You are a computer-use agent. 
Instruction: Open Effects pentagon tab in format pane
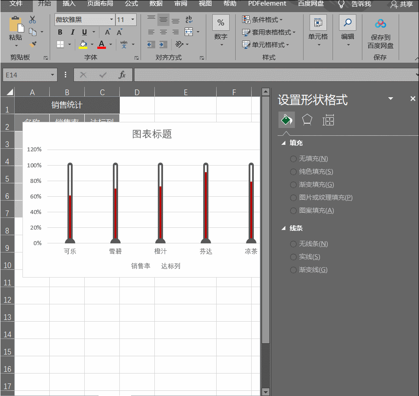(307, 120)
